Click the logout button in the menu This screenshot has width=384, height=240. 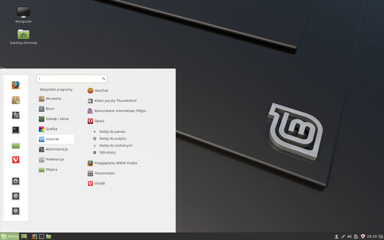[x=16, y=196]
